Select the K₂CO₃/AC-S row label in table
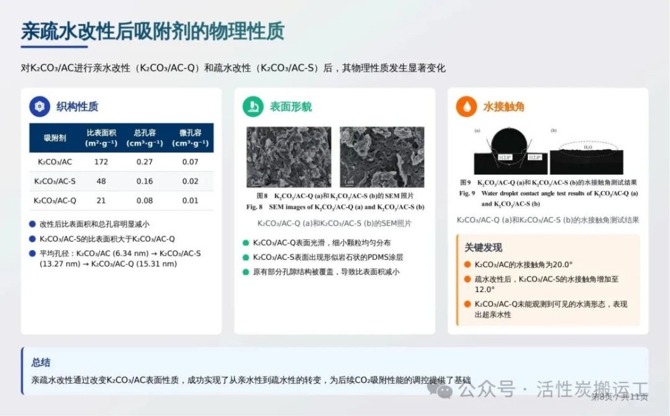Viewport: 670px width, 416px height. pos(55,181)
